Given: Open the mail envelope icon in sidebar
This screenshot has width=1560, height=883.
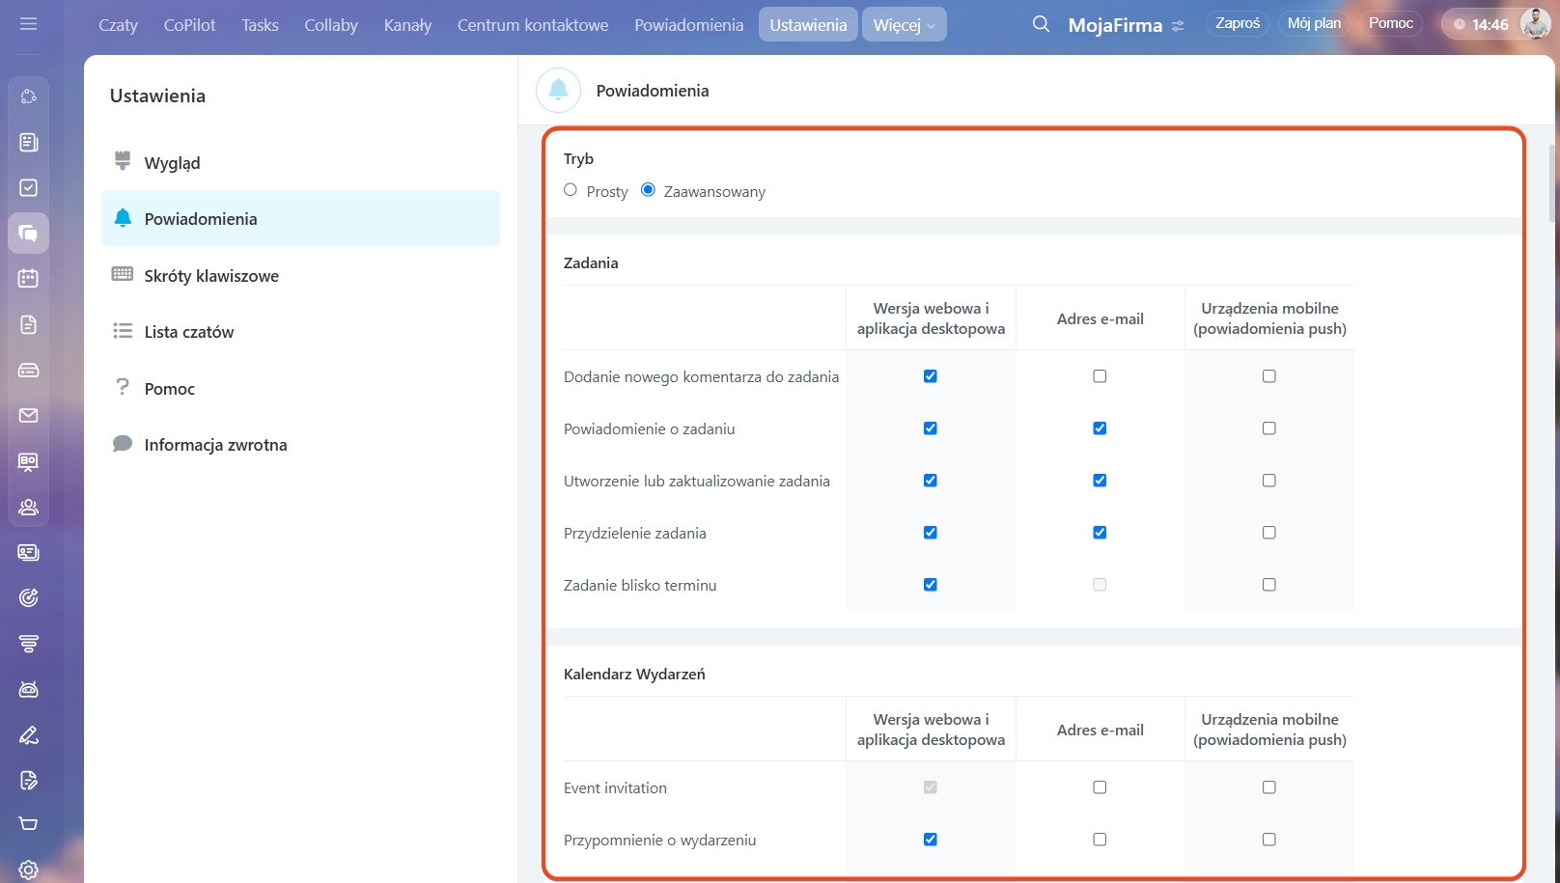Looking at the screenshot, I should [29, 416].
